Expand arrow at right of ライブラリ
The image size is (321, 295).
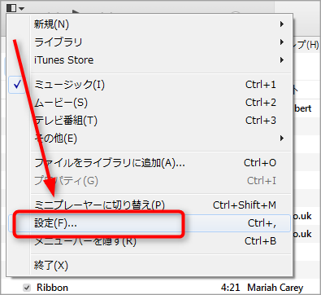click(x=282, y=42)
